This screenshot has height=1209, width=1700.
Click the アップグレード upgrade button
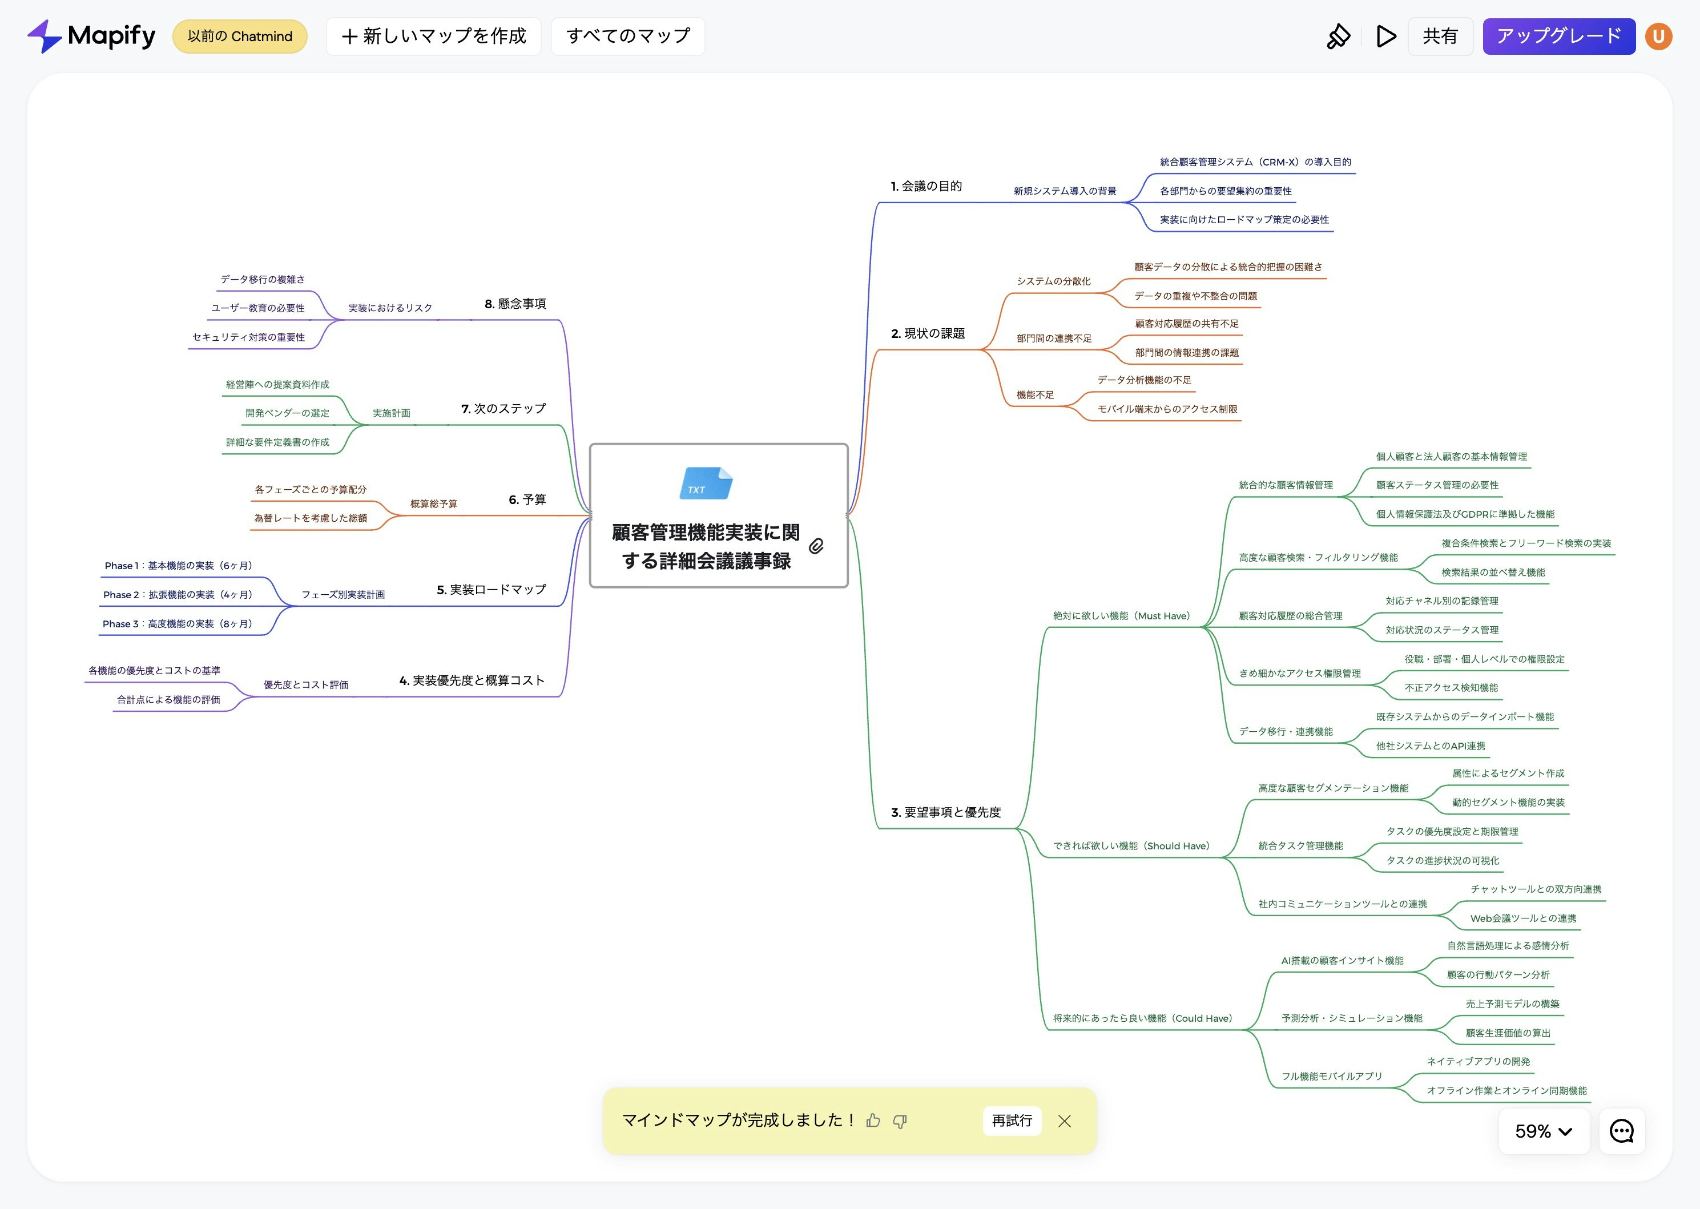[x=1558, y=36]
